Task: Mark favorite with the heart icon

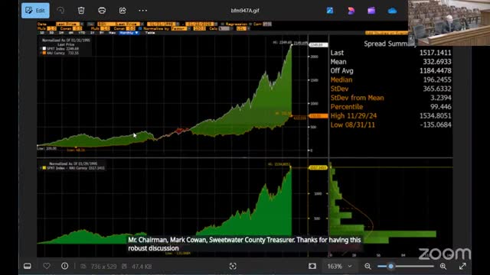Action: (47, 266)
